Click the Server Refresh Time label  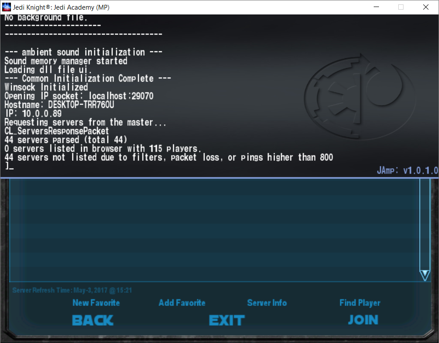[x=72, y=290]
